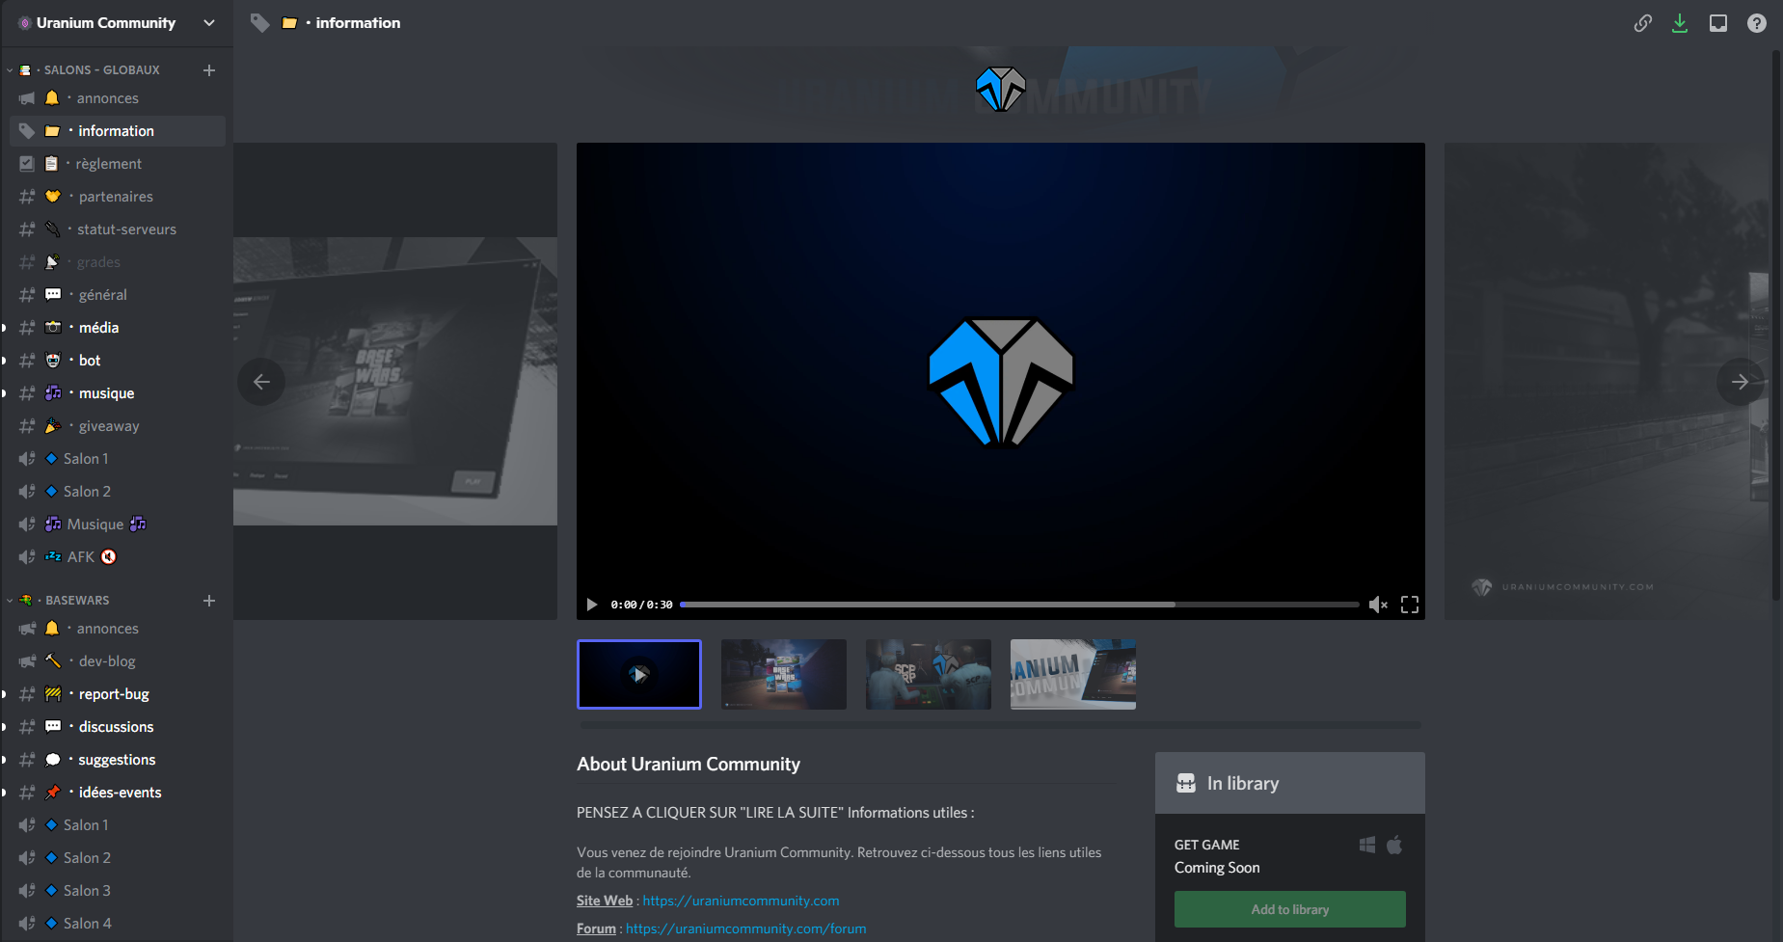Open the suggestions channel

[117, 760]
